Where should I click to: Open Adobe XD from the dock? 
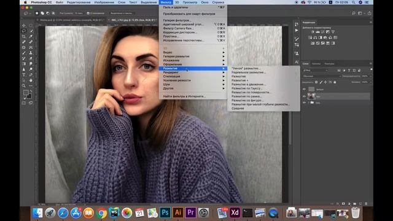pos(235,213)
